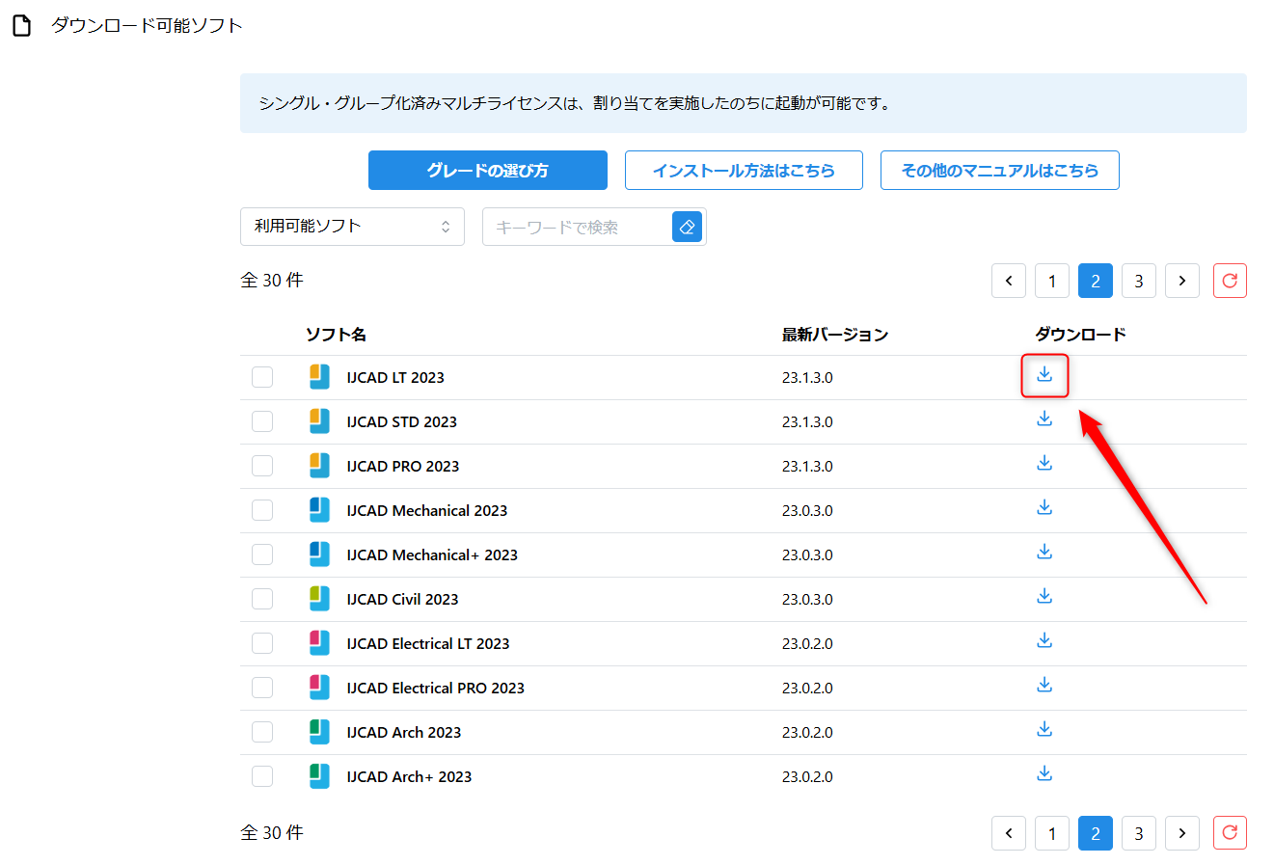Image resolution: width=1274 pixels, height=865 pixels.
Task: Select the IJCAD Electrical LT 2023 checkbox
Action: pos(262,643)
